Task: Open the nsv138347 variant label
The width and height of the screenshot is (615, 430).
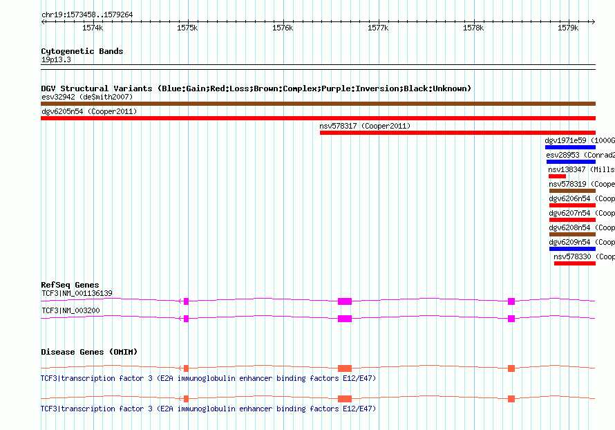Action: pyautogui.click(x=581, y=169)
